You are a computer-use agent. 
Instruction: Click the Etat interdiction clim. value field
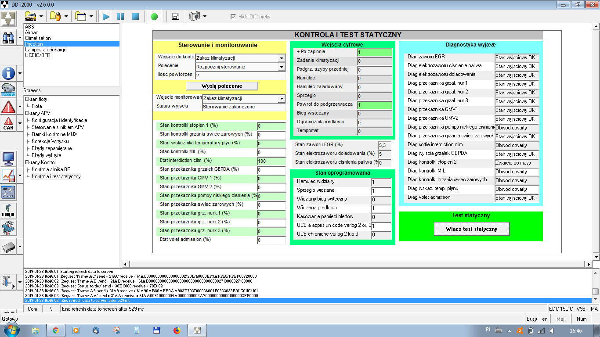(x=271, y=161)
